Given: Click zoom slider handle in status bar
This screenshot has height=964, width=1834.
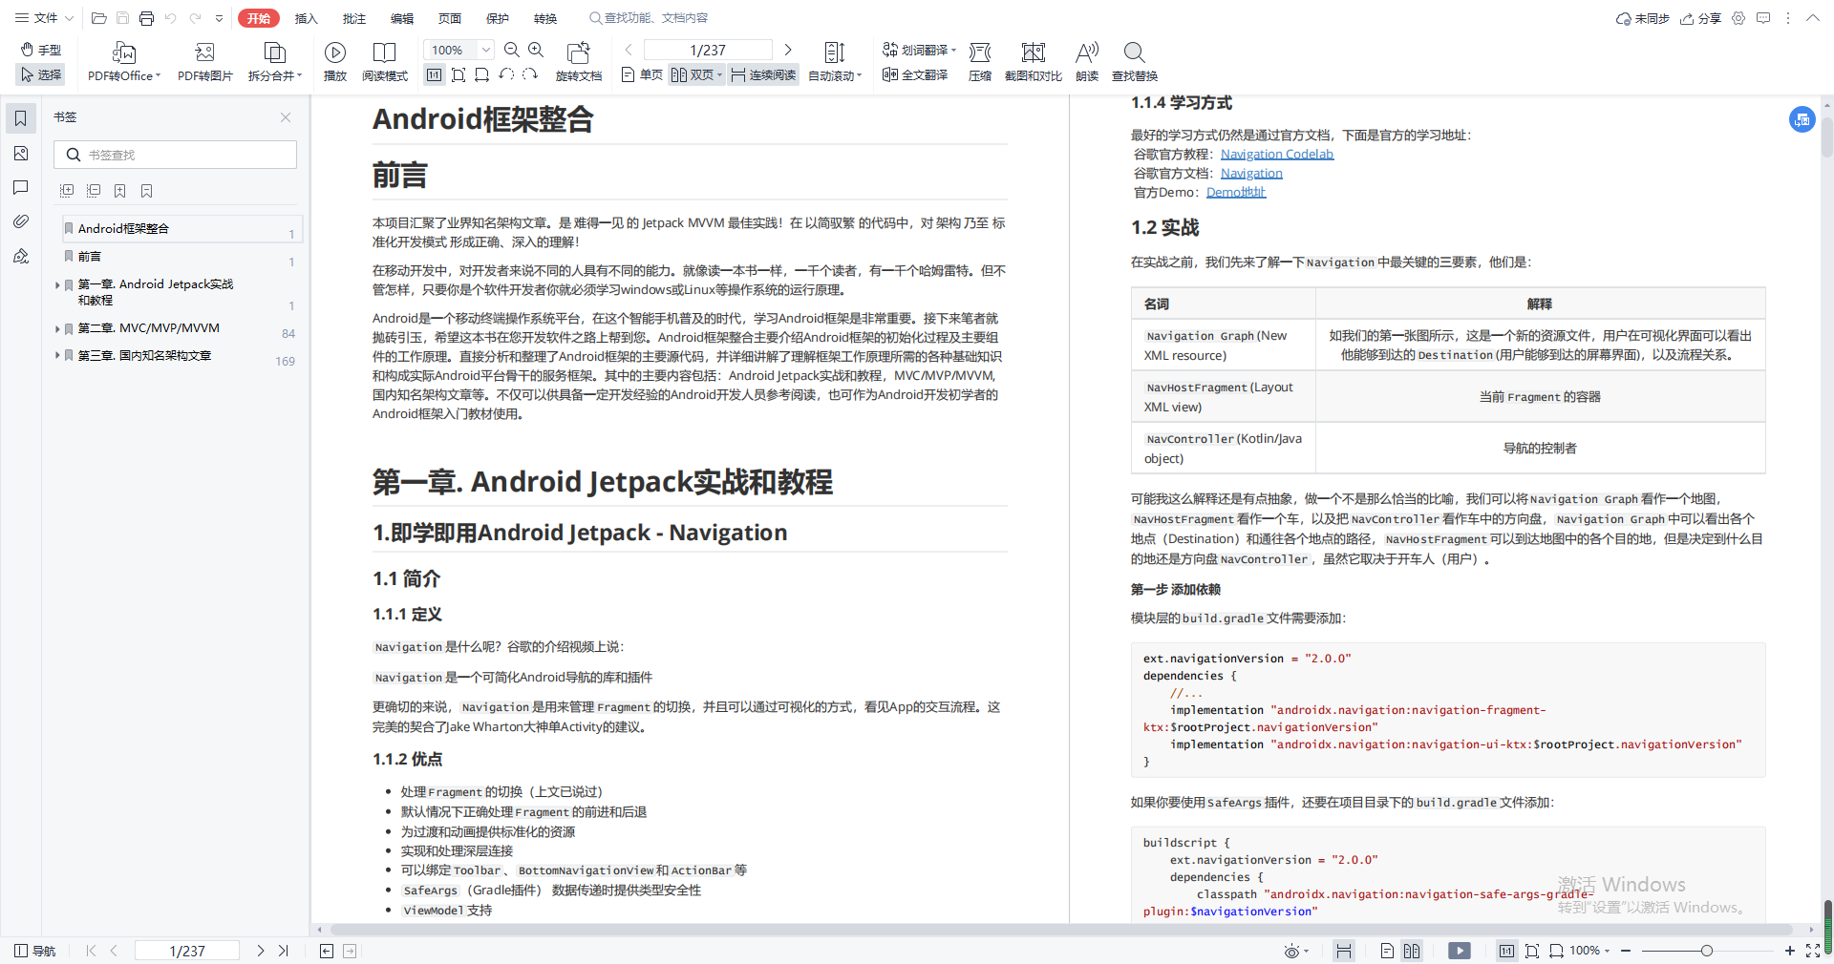Looking at the screenshot, I should pos(1707,951).
